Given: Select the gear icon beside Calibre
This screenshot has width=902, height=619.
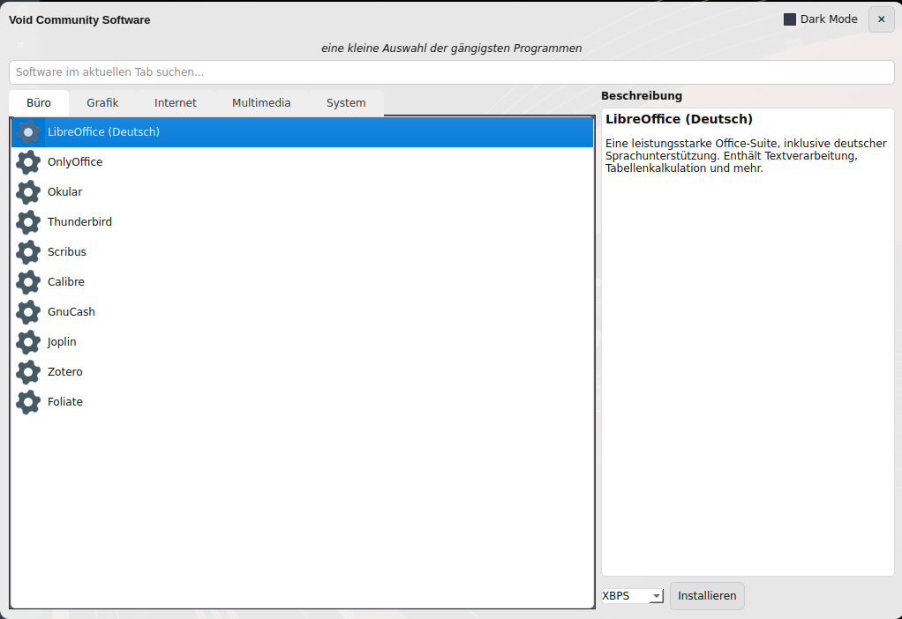Looking at the screenshot, I should point(28,282).
